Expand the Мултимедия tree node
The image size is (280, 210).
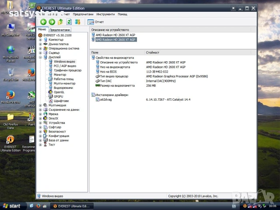(41, 105)
